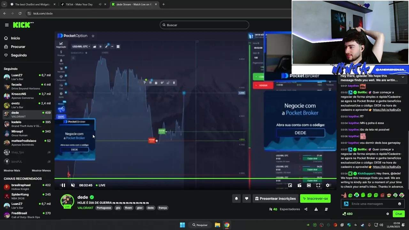Viewport: 409px width, 230px height.
Task: Open brasilraphael recommended channel
Action: 27,187
